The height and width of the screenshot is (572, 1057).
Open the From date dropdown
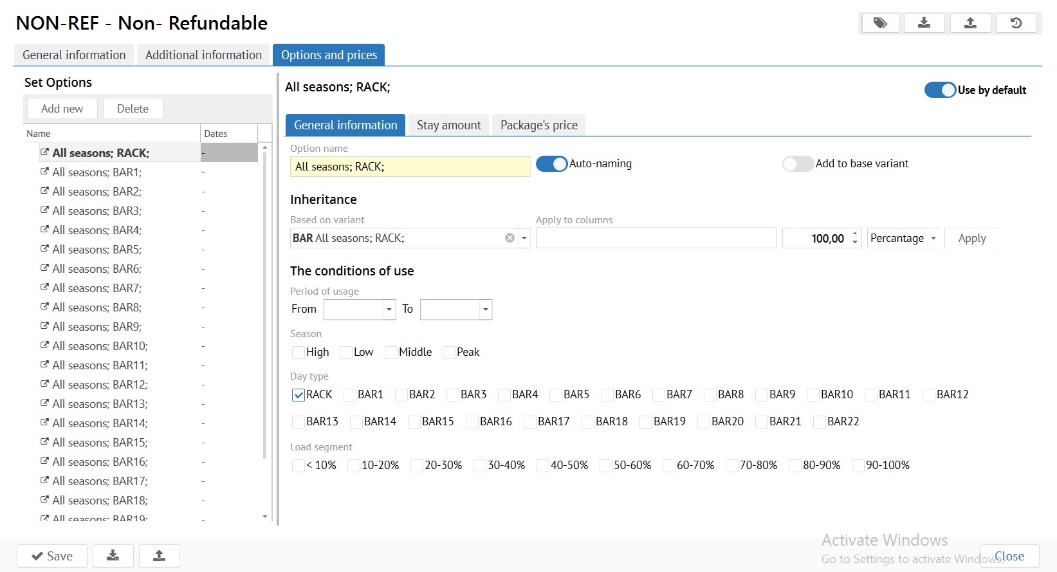tap(389, 309)
